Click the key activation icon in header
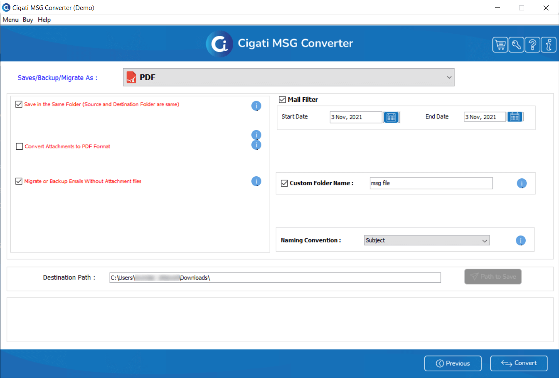The width and height of the screenshot is (559, 378). pyautogui.click(x=516, y=44)
